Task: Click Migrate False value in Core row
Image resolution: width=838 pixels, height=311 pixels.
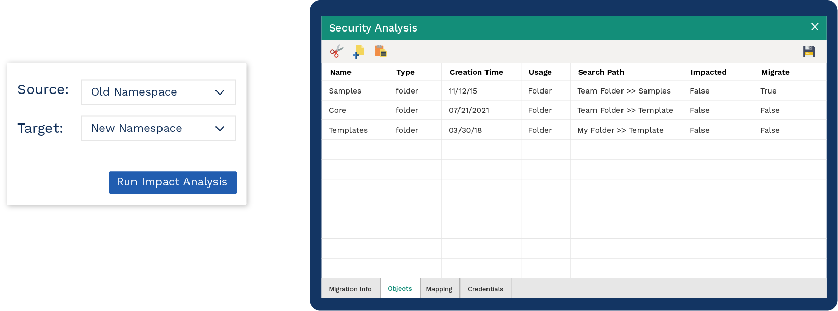Action: pos(770,110)
